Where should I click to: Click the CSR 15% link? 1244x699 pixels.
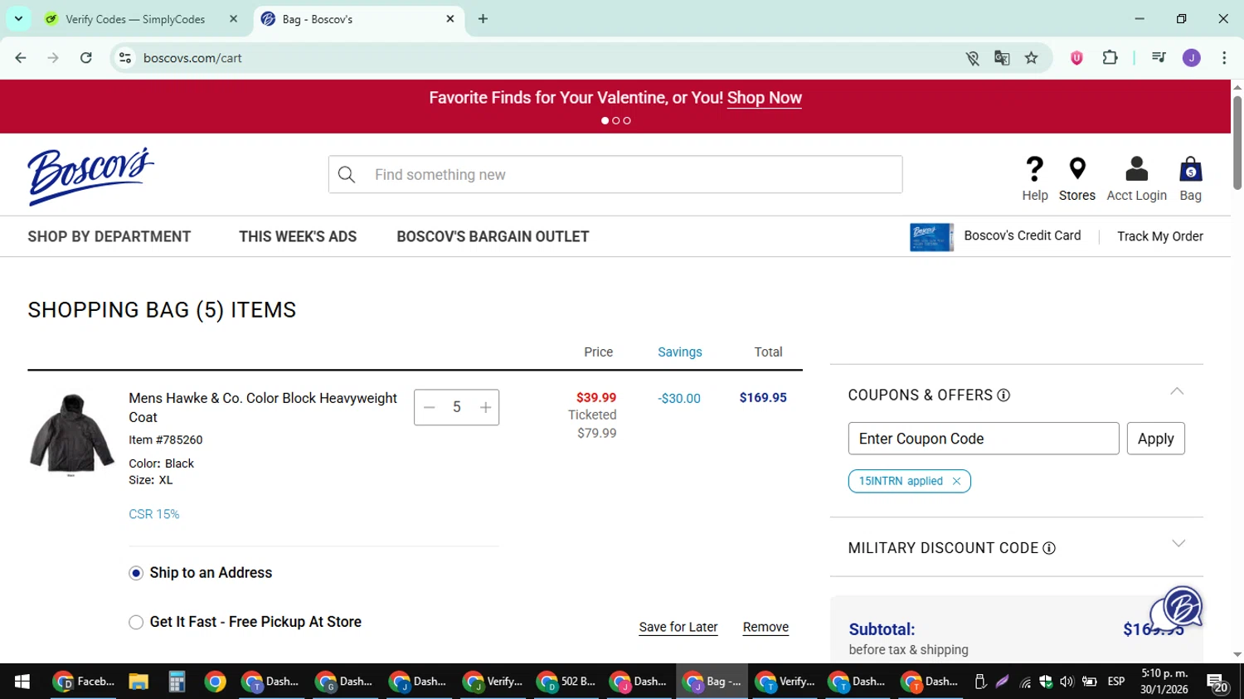pos(154,514)
